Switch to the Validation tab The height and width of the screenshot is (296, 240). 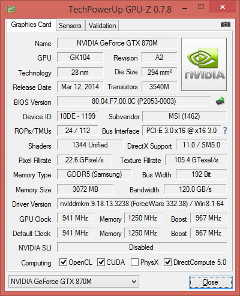coord(103,26)
